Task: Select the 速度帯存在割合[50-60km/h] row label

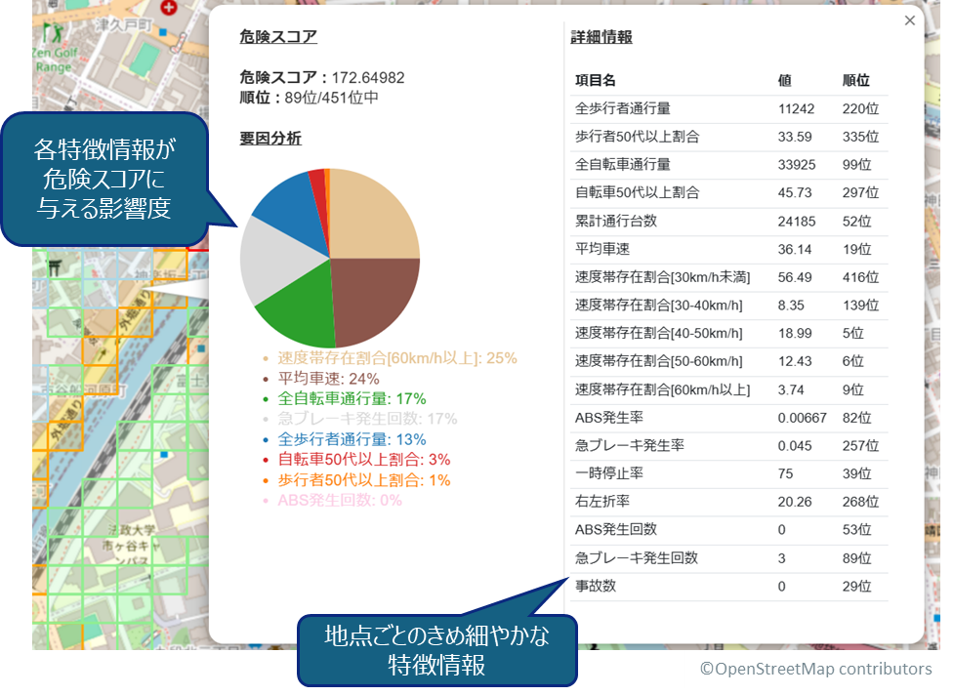Action: pyautogui.click(x=659, y=361)
